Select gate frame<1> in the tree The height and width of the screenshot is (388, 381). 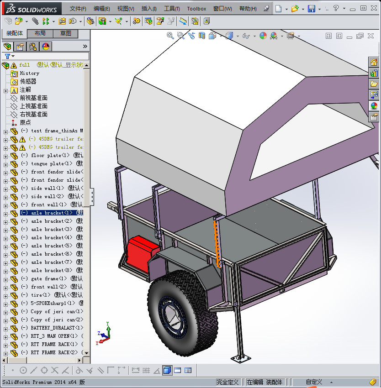(52, 278)
